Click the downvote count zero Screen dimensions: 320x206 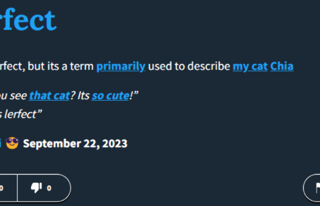(49, 188)
